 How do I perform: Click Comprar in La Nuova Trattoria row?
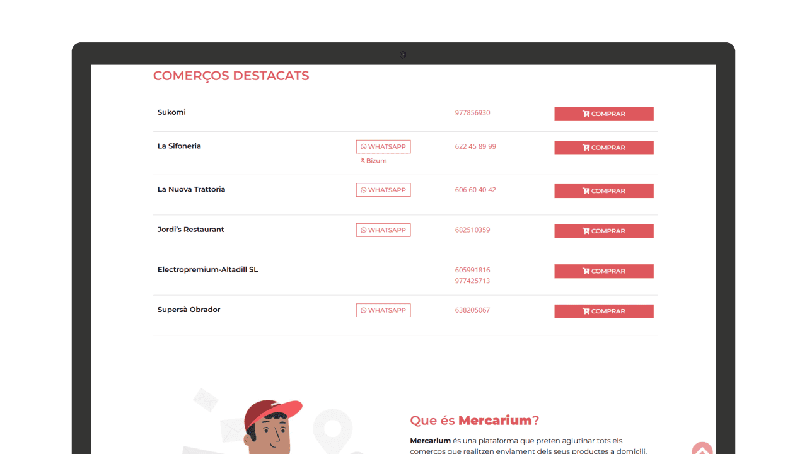click(604, 191)
